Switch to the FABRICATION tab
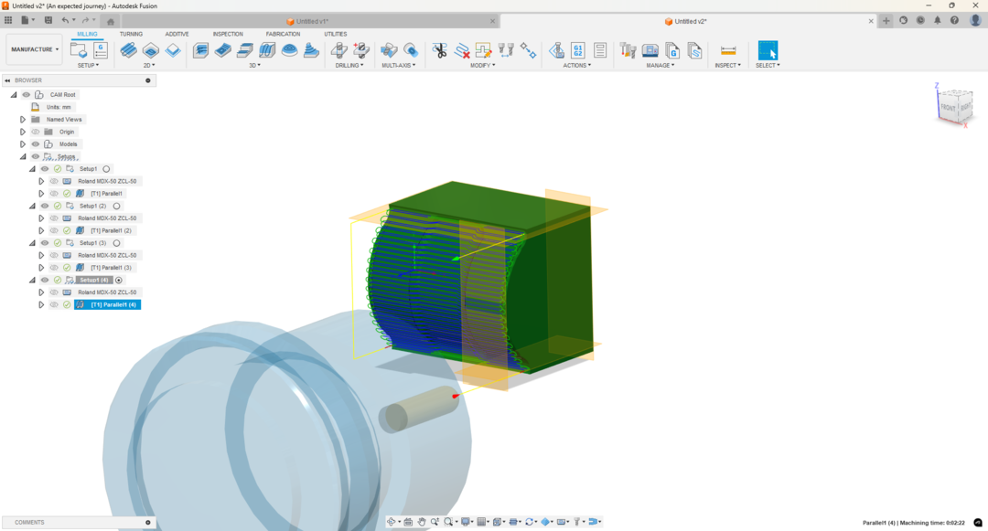The width and height of the screenshot is (988, 531). coord(283,34)
